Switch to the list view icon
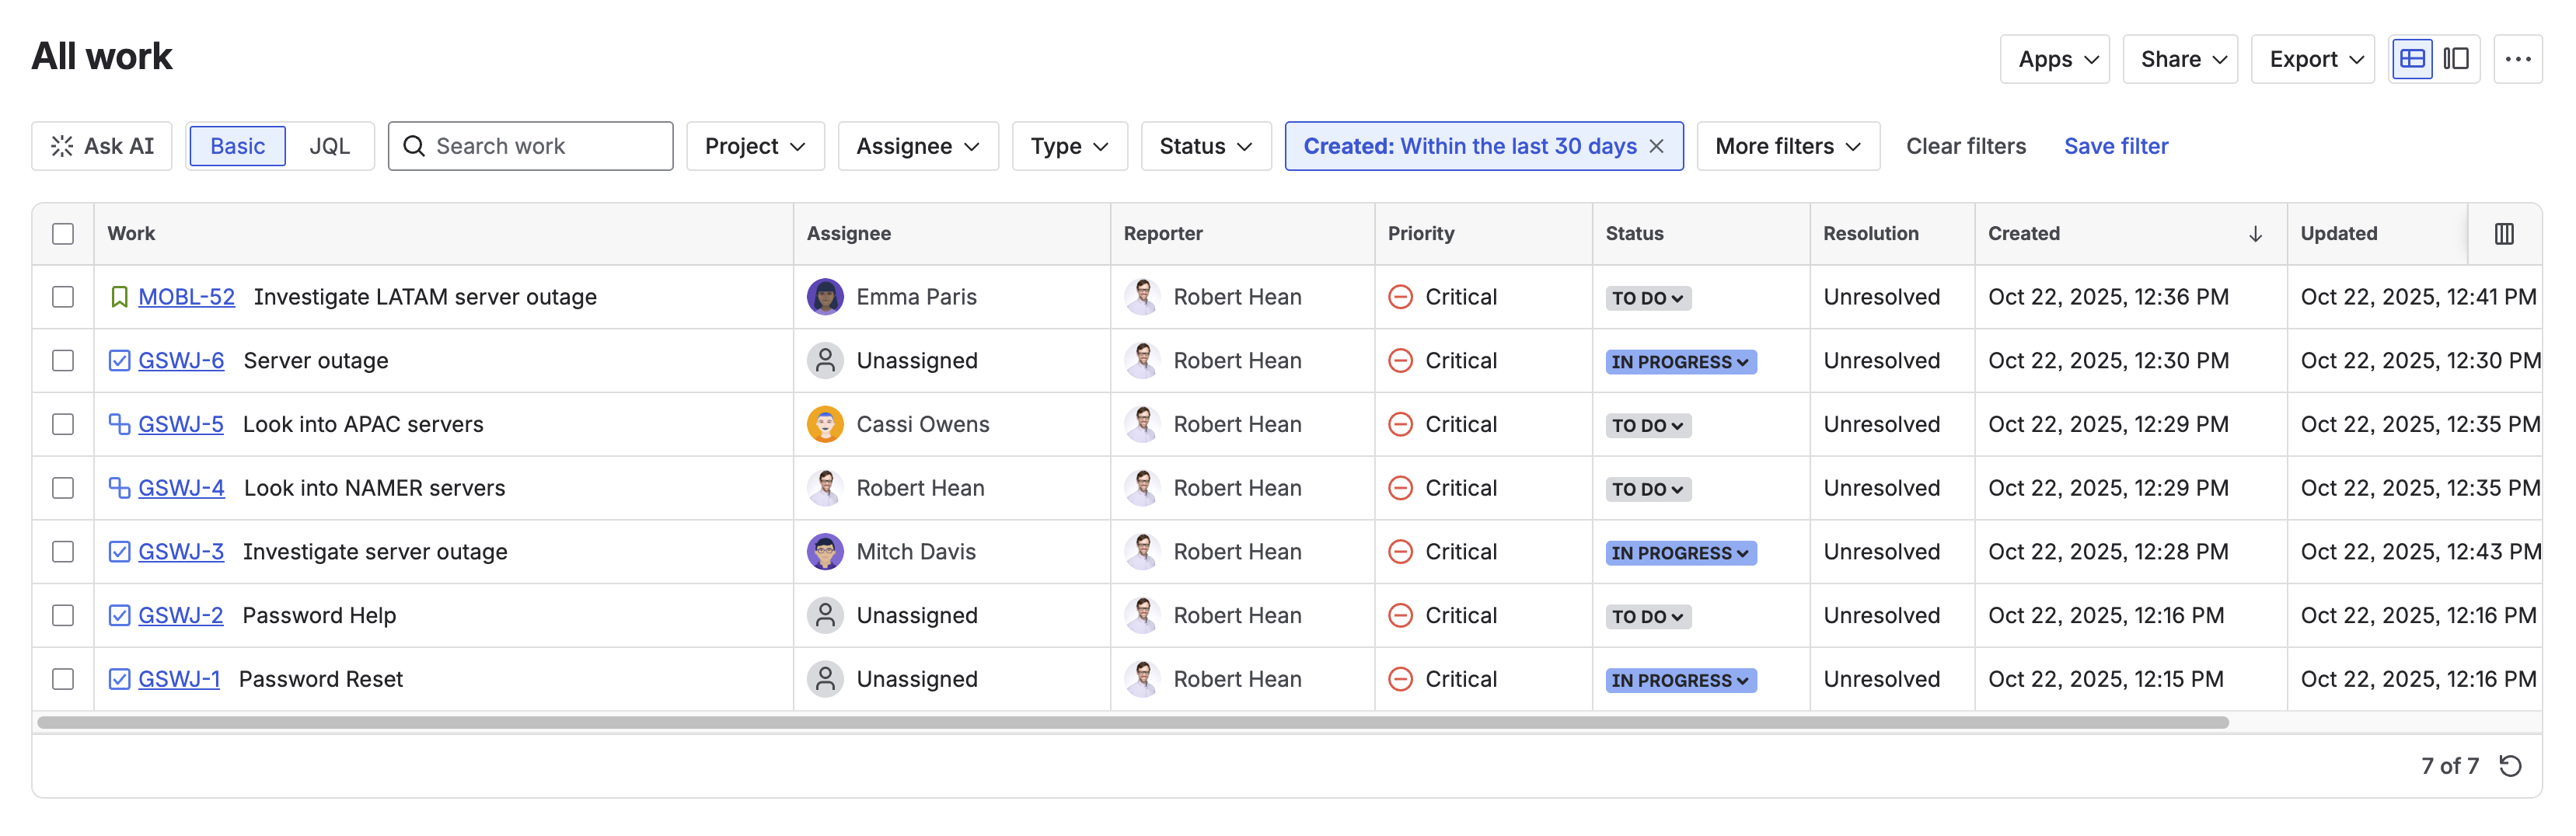Viewport: 2576px width, 836px height. [x=2411, y=59]
